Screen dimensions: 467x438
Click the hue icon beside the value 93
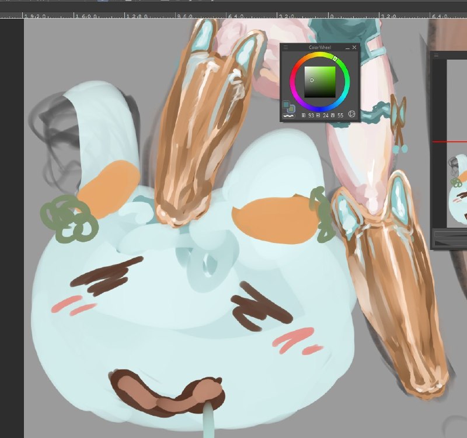(x=304, y=115)
